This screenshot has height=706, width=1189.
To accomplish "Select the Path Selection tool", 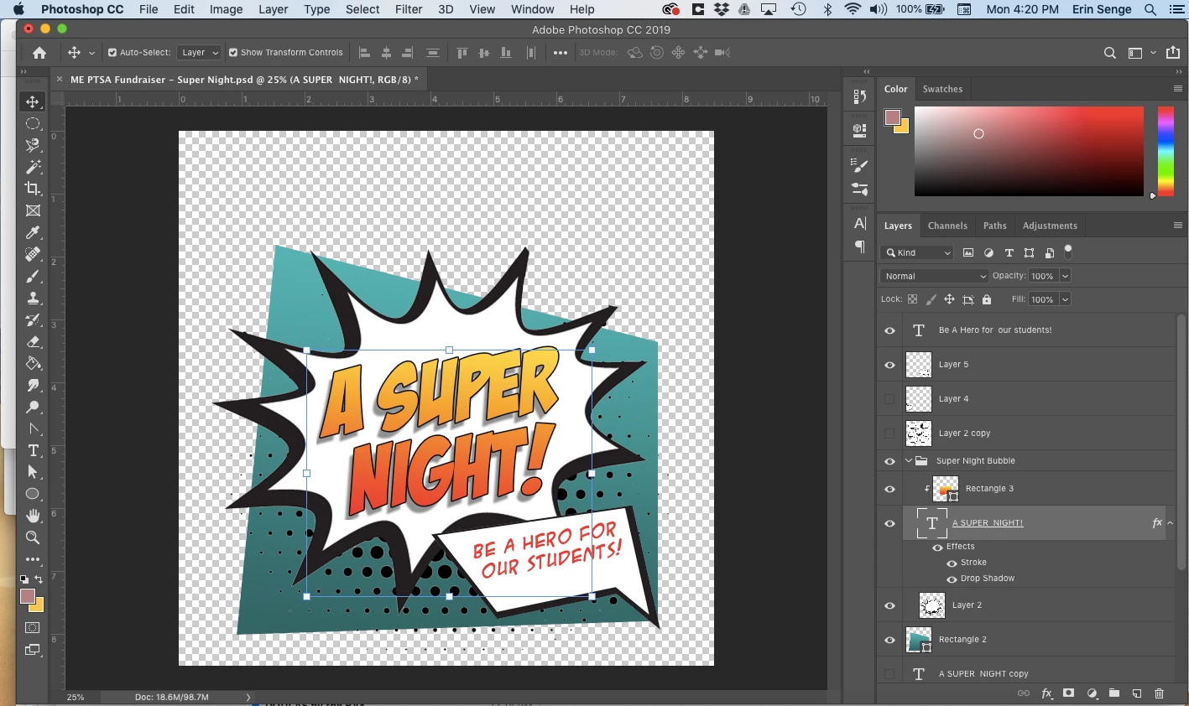I will pos(33,472).
